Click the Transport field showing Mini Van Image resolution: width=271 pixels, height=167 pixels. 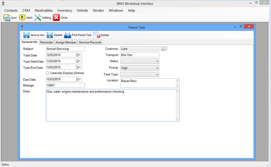point(140,55)
